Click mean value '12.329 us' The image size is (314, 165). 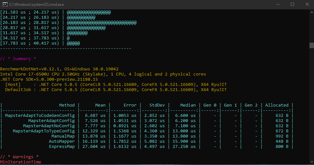94,131
